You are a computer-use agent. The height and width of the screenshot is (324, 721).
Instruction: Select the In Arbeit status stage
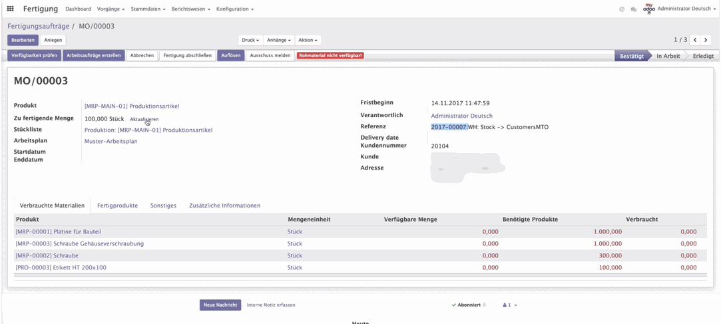click(x=668, y=56)
